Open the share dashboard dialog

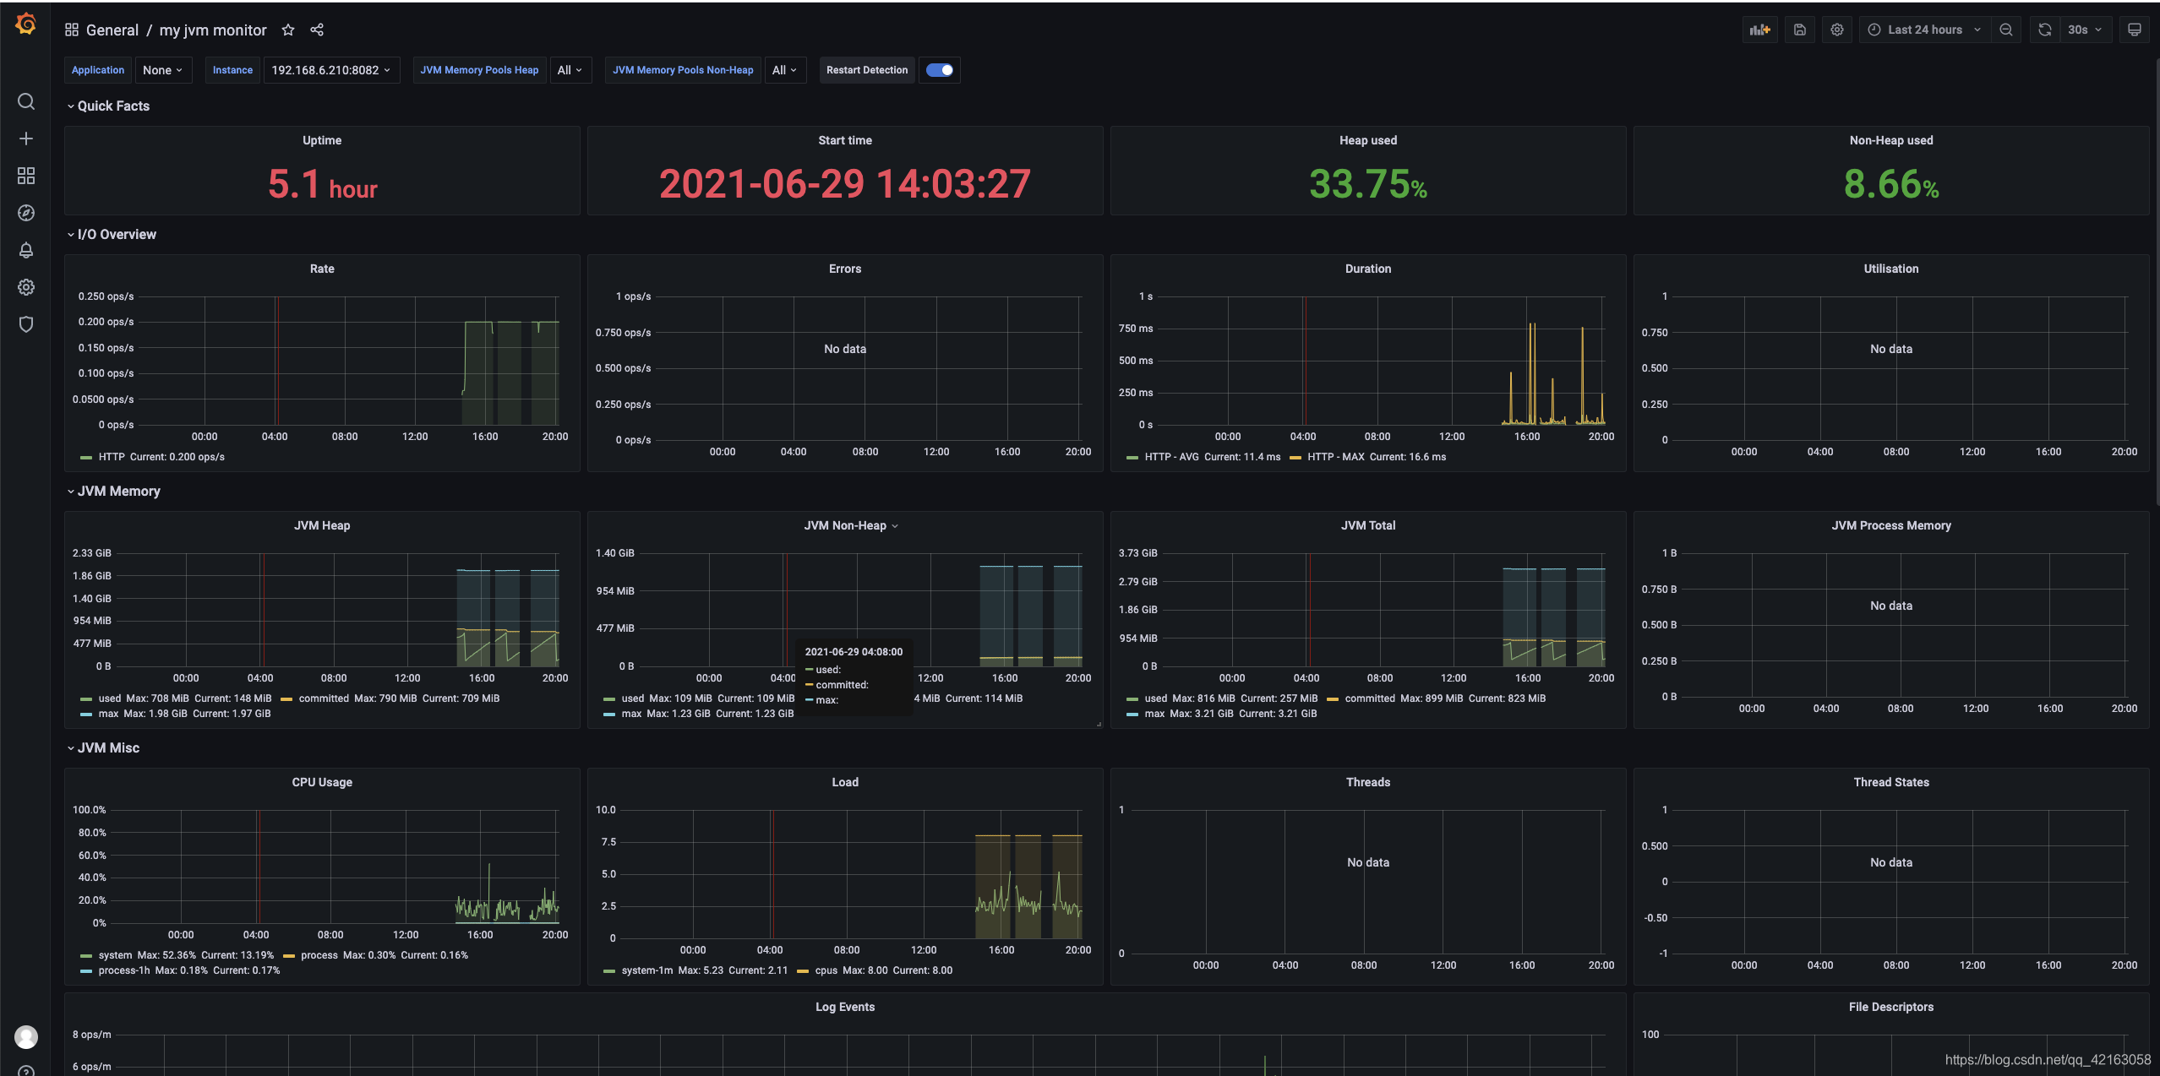317,30
